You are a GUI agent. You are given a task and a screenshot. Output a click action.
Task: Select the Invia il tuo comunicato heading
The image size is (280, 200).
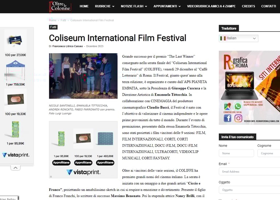237,137
